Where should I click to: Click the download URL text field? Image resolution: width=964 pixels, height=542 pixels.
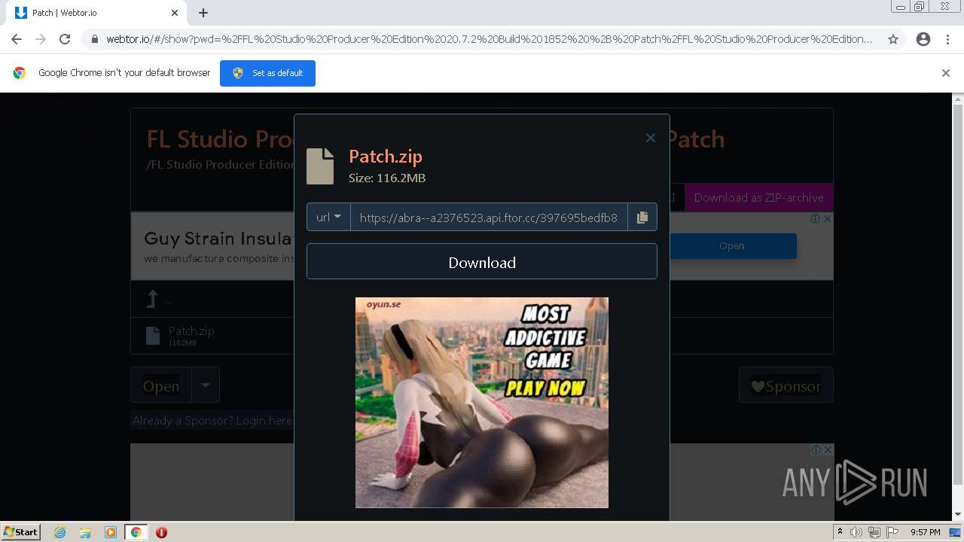(x=489, y=218)
